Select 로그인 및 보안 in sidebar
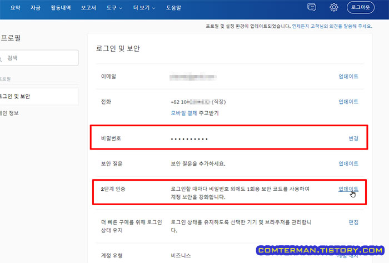Viewport: 389px width, 263px height. [x=39, y=96]
